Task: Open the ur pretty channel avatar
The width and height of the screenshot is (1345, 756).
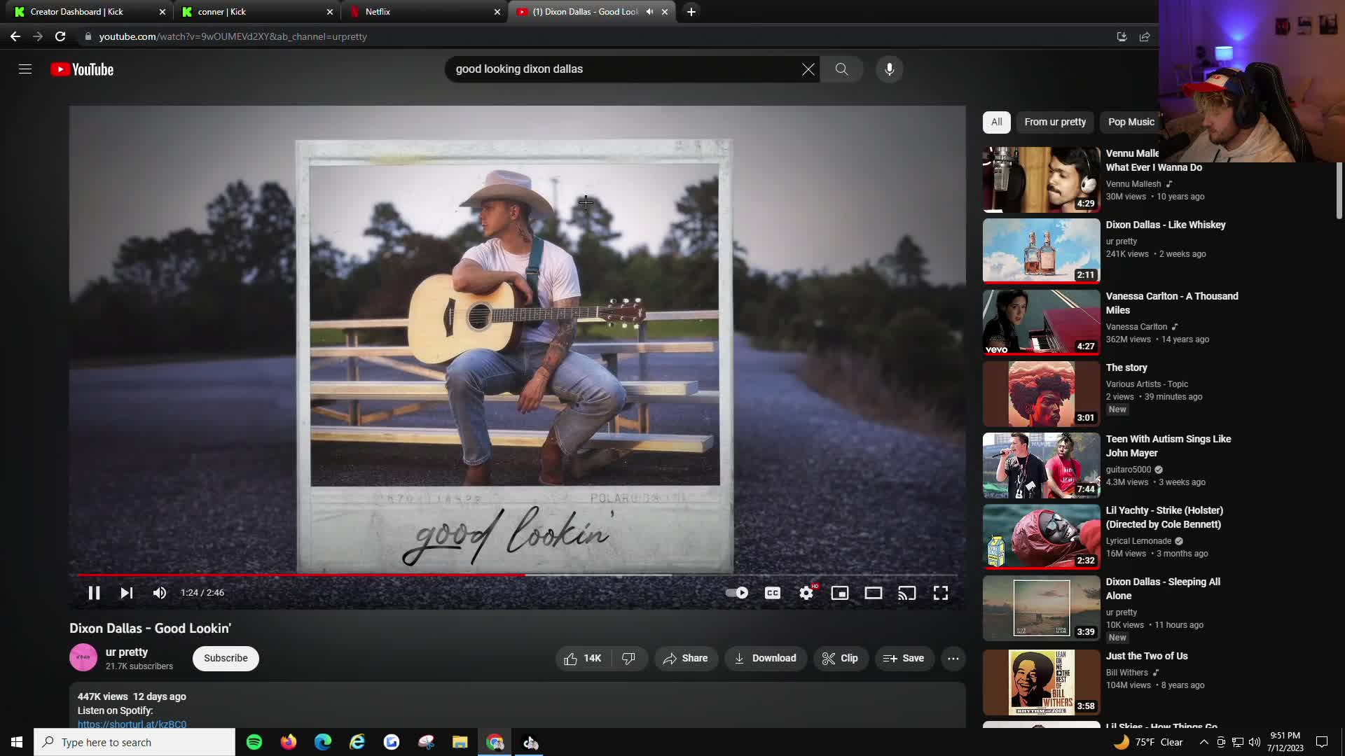Action: [83, 658]
